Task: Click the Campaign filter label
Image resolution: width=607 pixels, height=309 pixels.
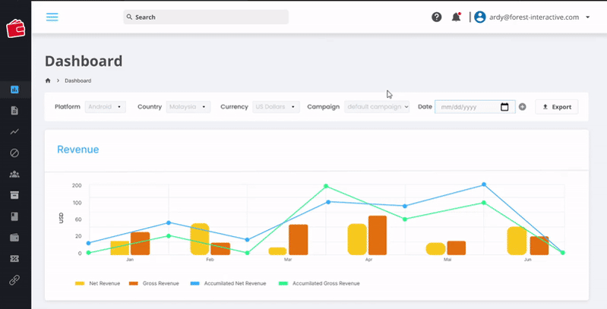Action: point(323,107)
